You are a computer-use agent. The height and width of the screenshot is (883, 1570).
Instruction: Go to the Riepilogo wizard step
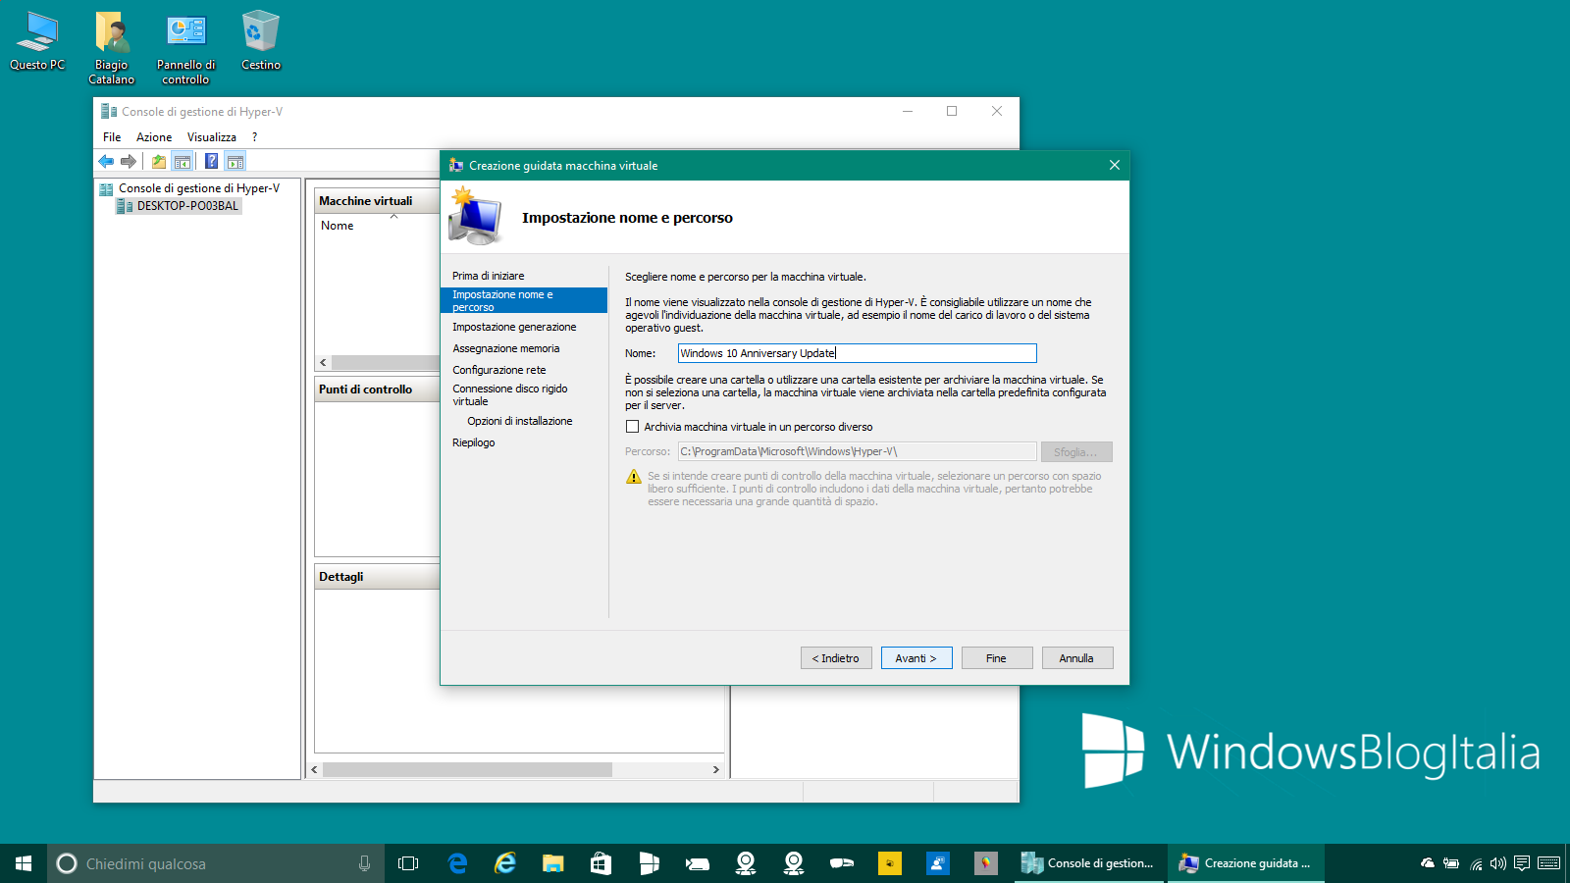pos(474,442)
